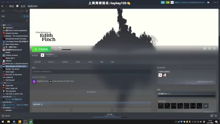Favorite the game with star icon

(215, 48)
